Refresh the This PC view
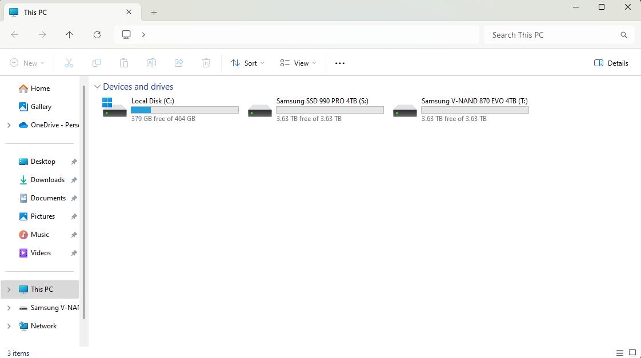 97,35
